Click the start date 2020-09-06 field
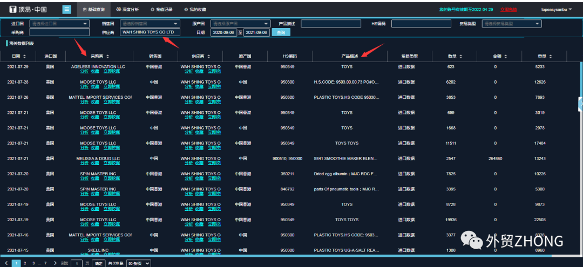 [x=224, y=33]
